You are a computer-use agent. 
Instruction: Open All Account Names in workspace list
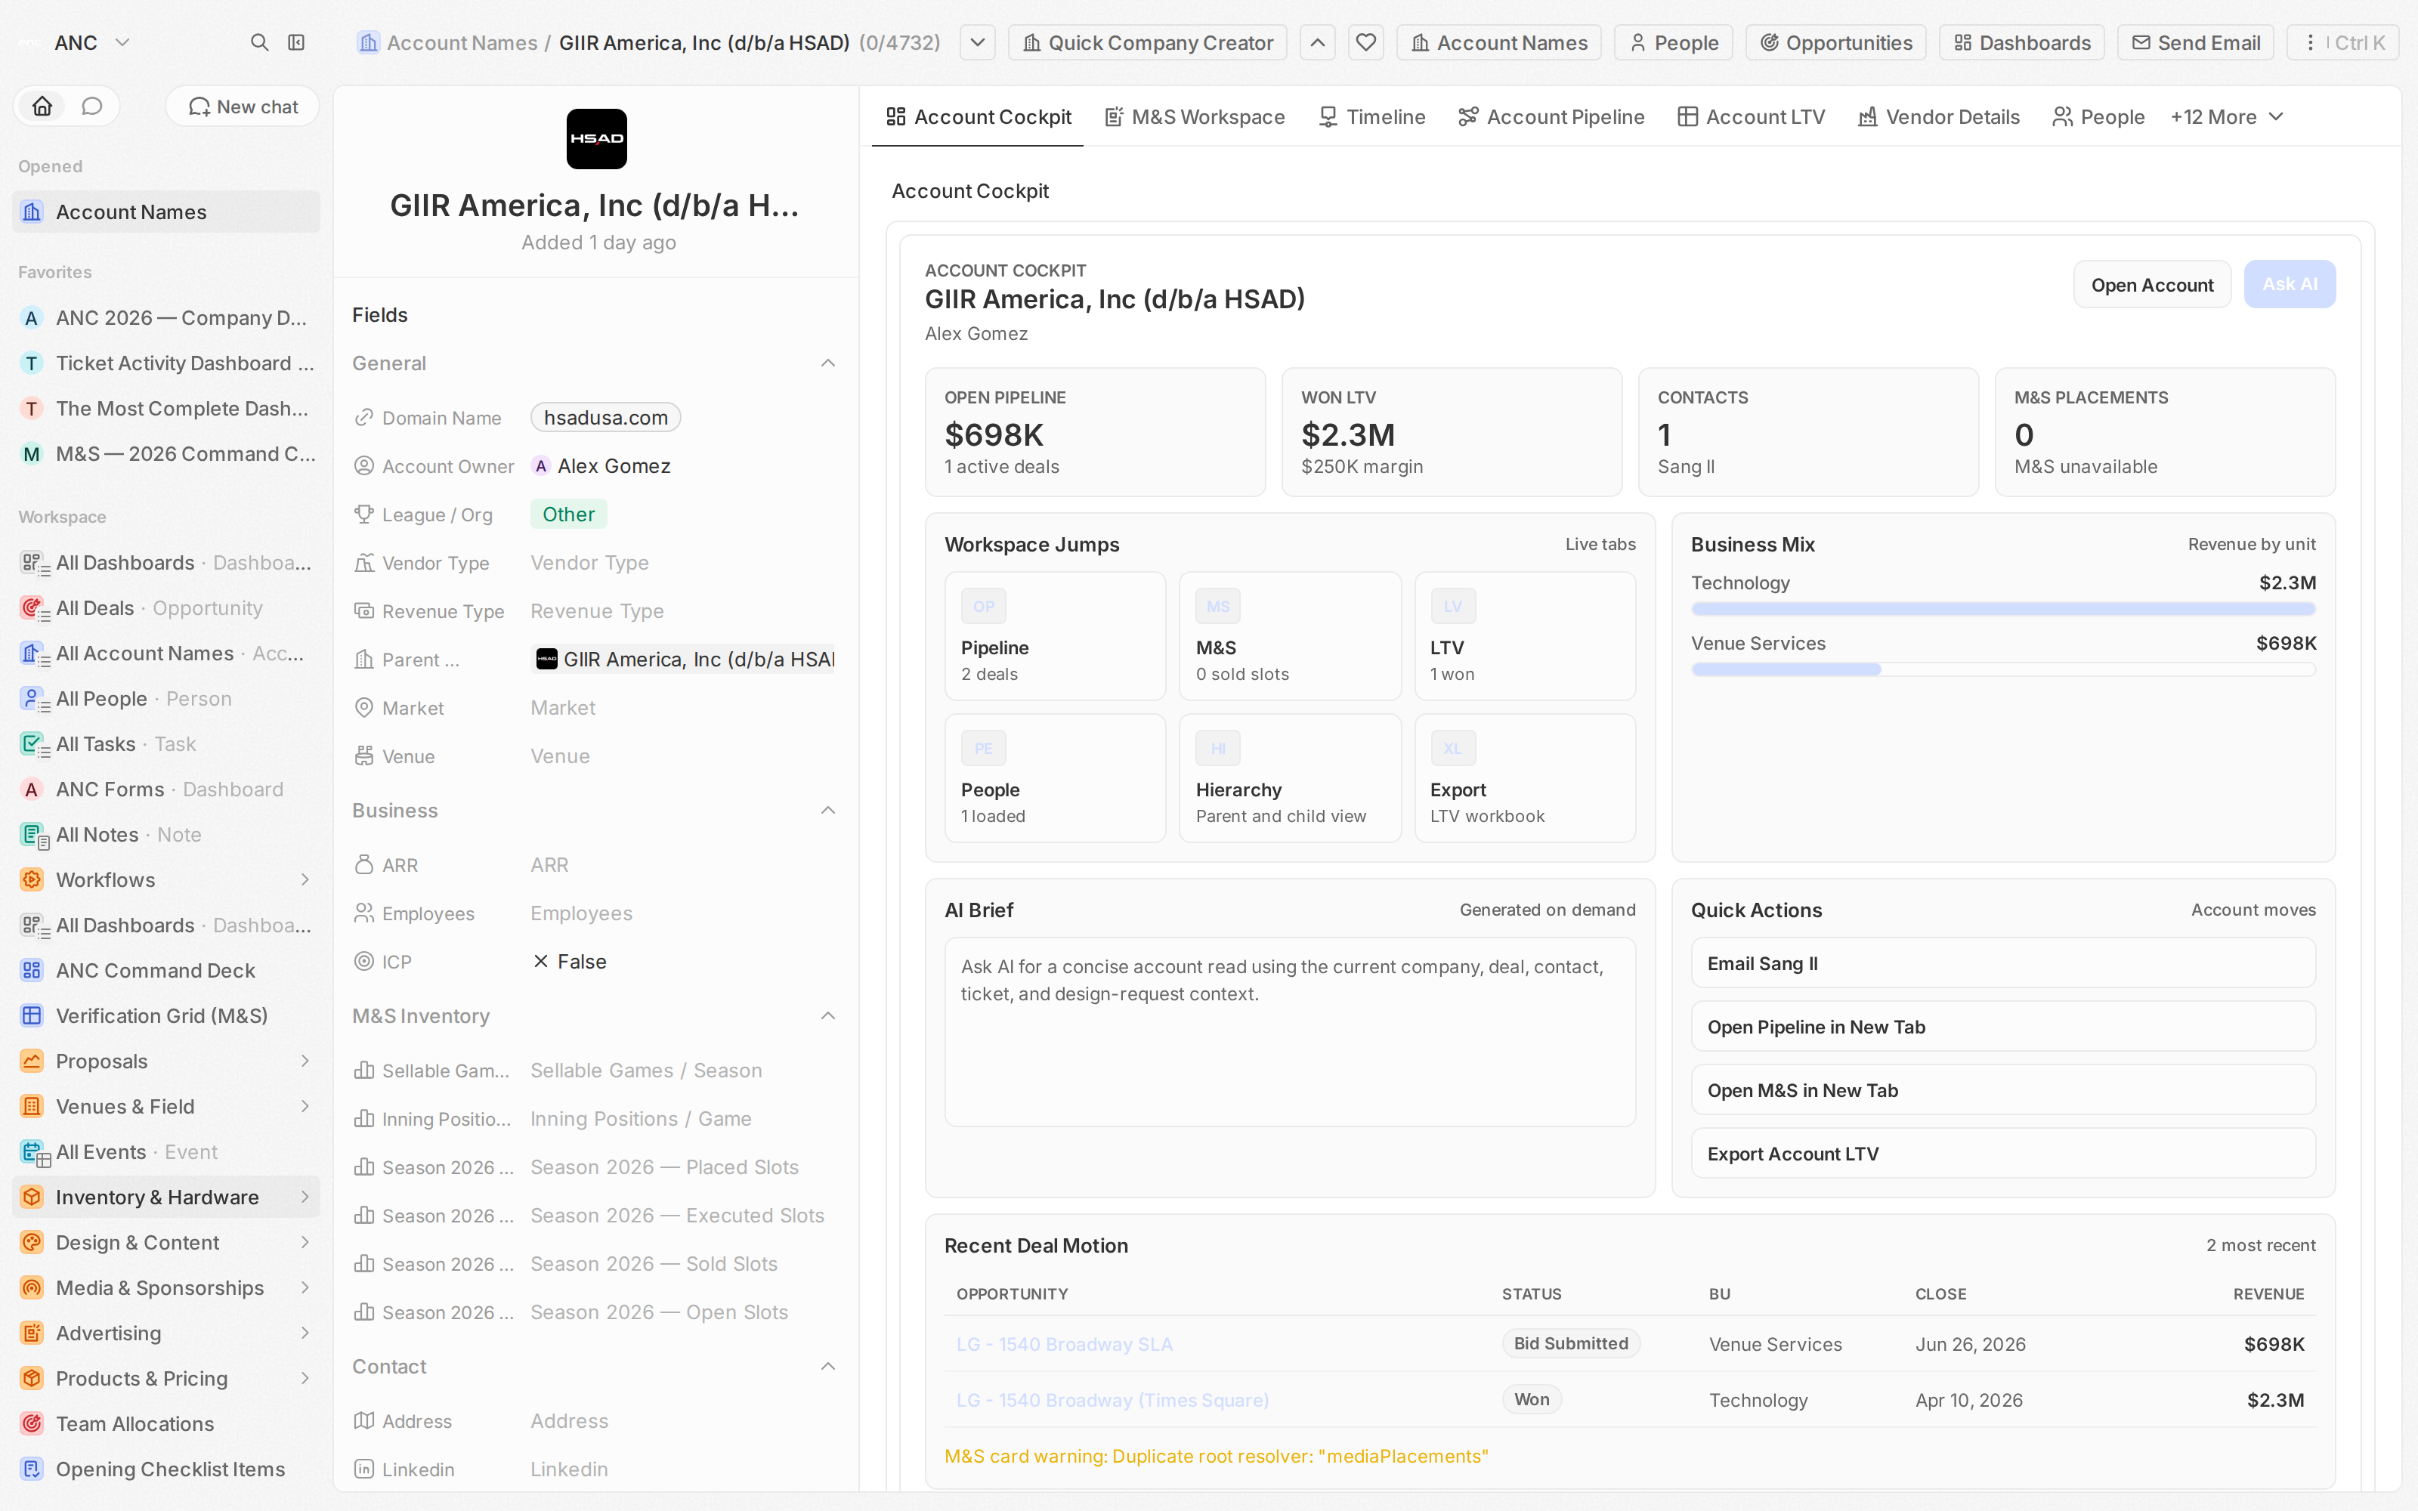(x=166, y=654)
